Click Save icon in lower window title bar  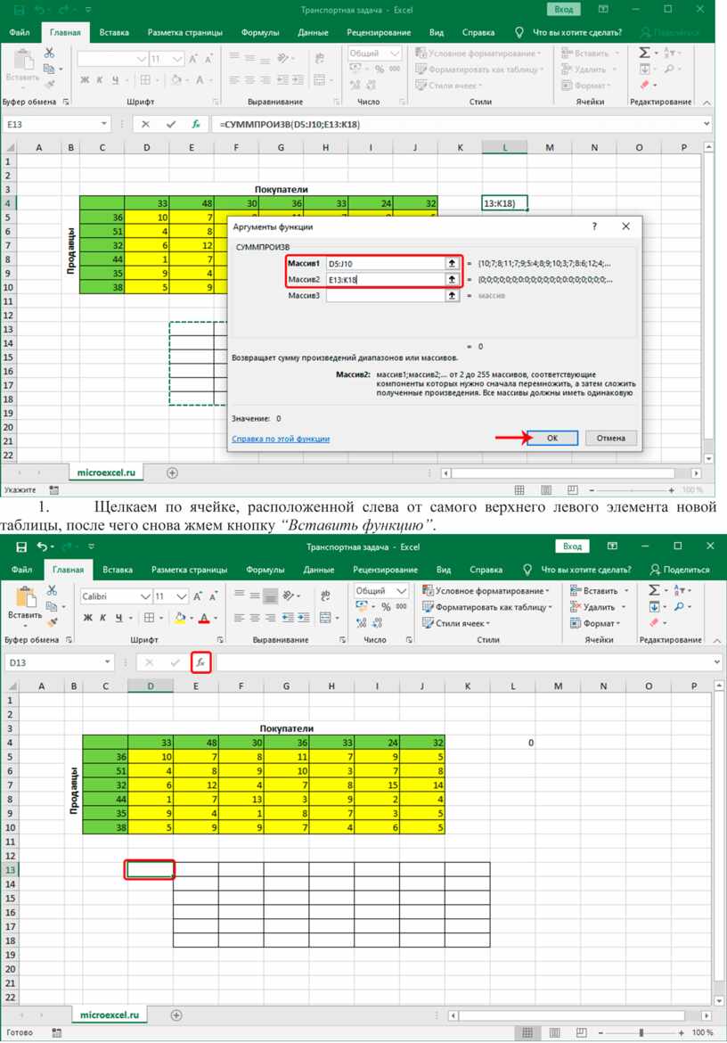click(x=22, y=546)
